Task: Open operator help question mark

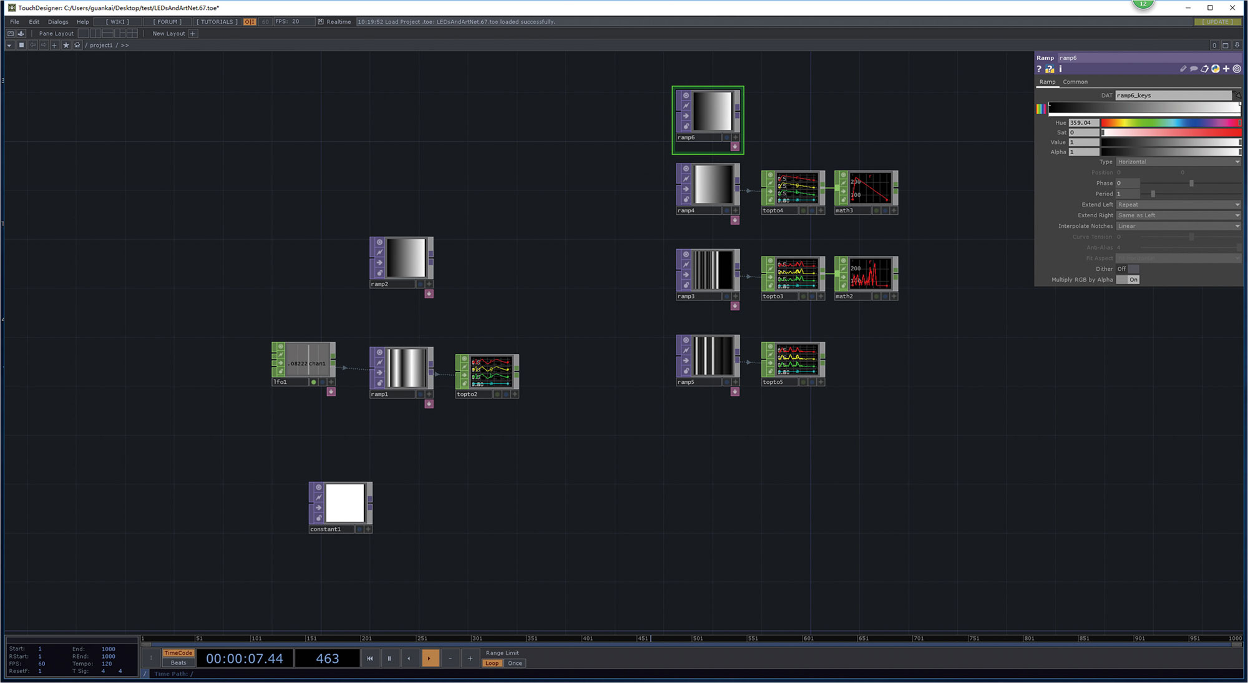Action: click(1040, 69)
